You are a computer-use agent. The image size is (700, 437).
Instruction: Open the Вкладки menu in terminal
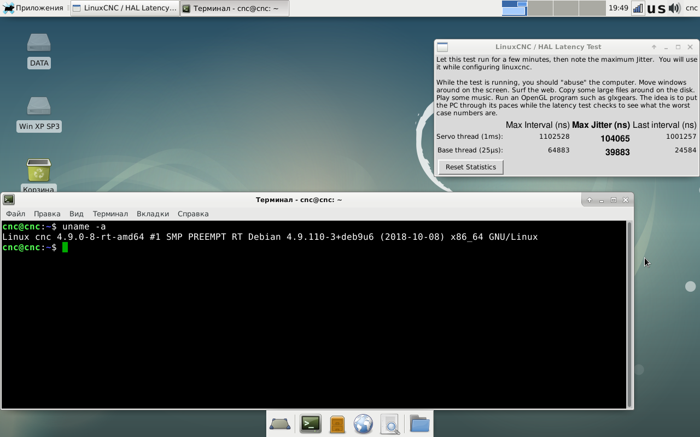pyautogui.click(x=153, y=214)
